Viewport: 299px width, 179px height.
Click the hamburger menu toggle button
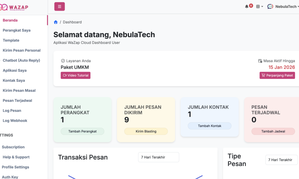[60, 6]
